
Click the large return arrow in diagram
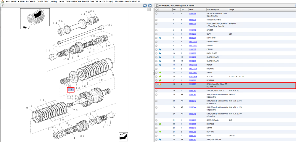[x=123, y=136]
